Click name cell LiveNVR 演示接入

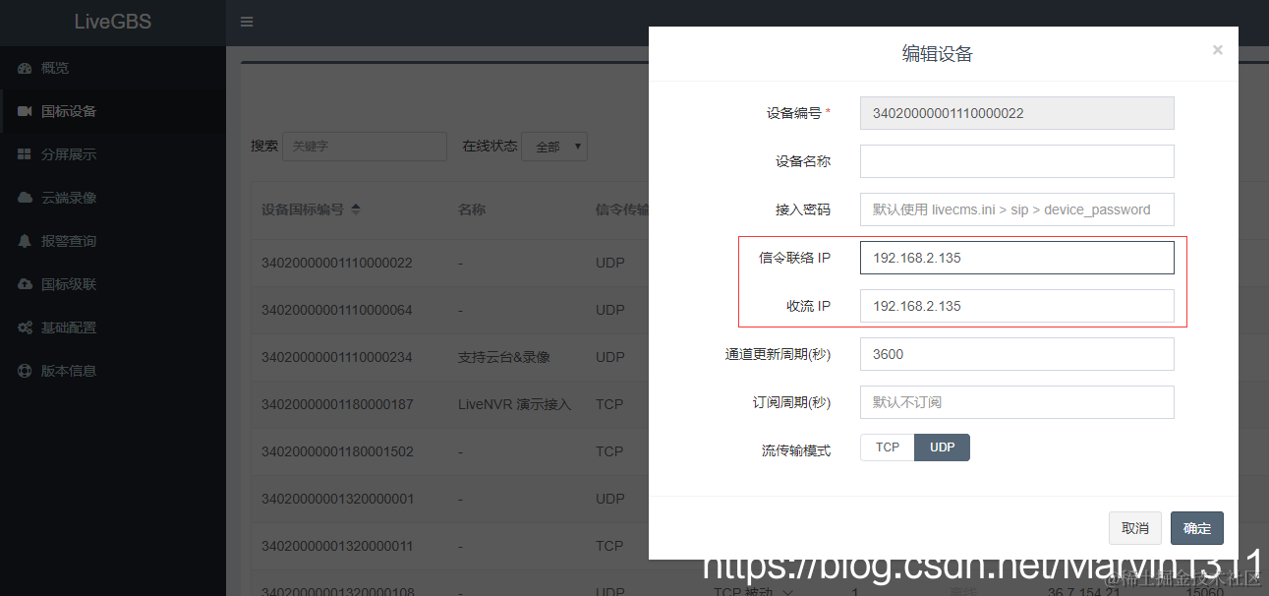514,404
